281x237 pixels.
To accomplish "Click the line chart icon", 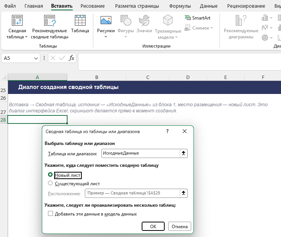I will point(265,28).
